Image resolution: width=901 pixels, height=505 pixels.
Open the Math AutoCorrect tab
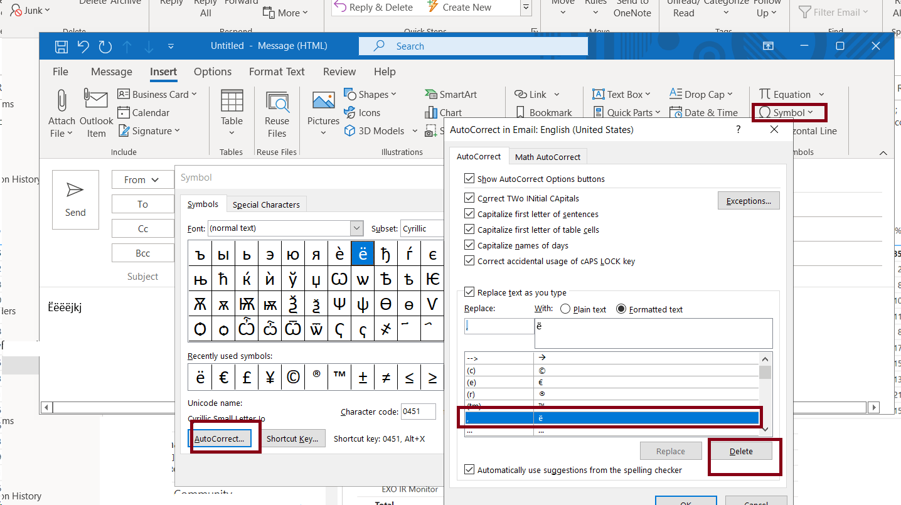tap(548, 157)
